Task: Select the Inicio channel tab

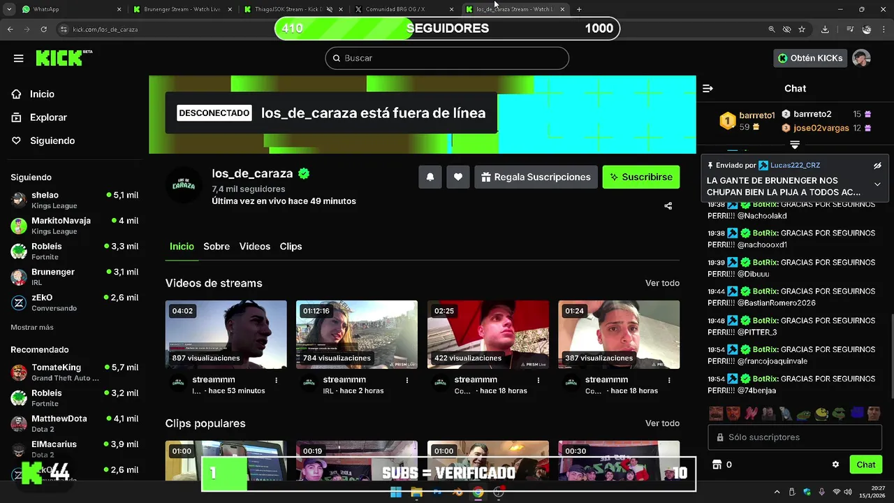Action: (182, 246)
